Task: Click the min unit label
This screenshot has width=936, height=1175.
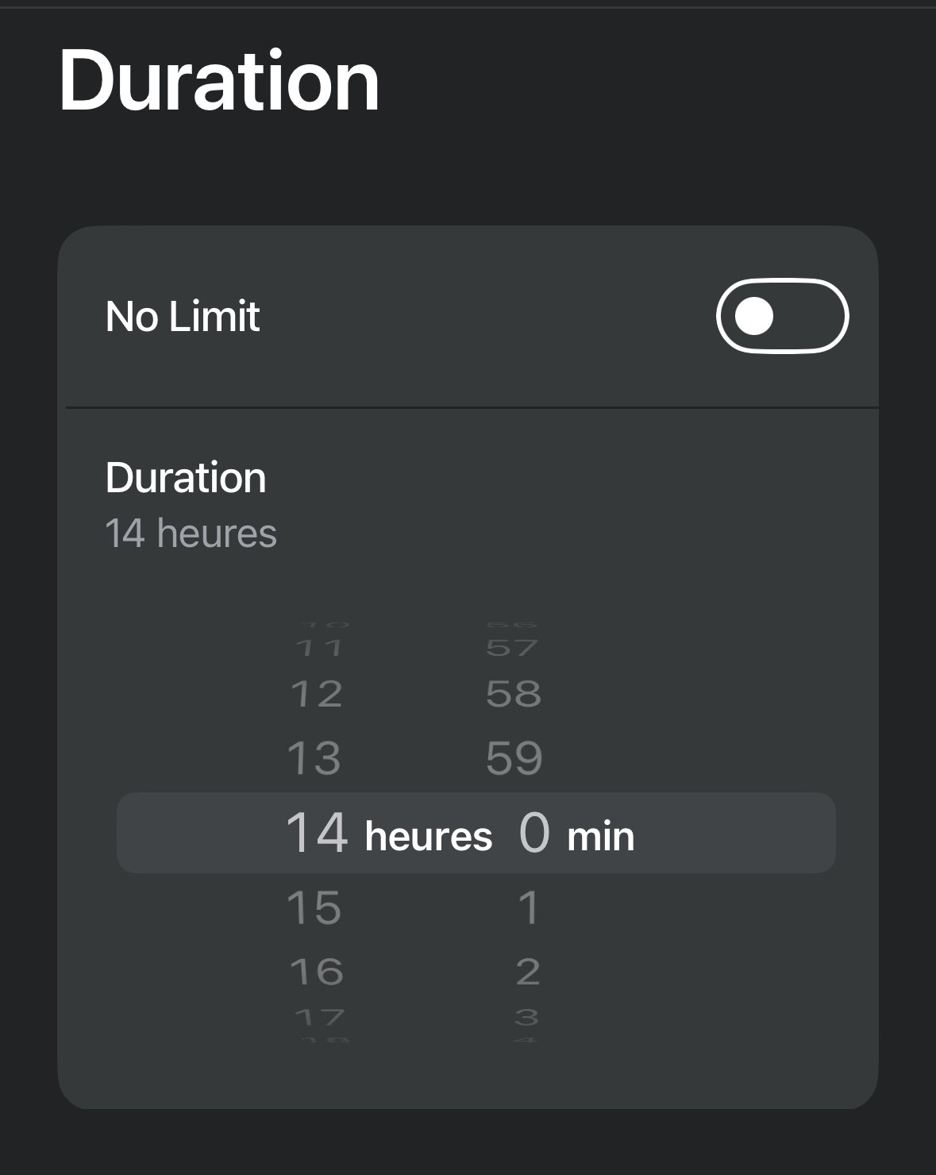Action: tap(601, 837)
